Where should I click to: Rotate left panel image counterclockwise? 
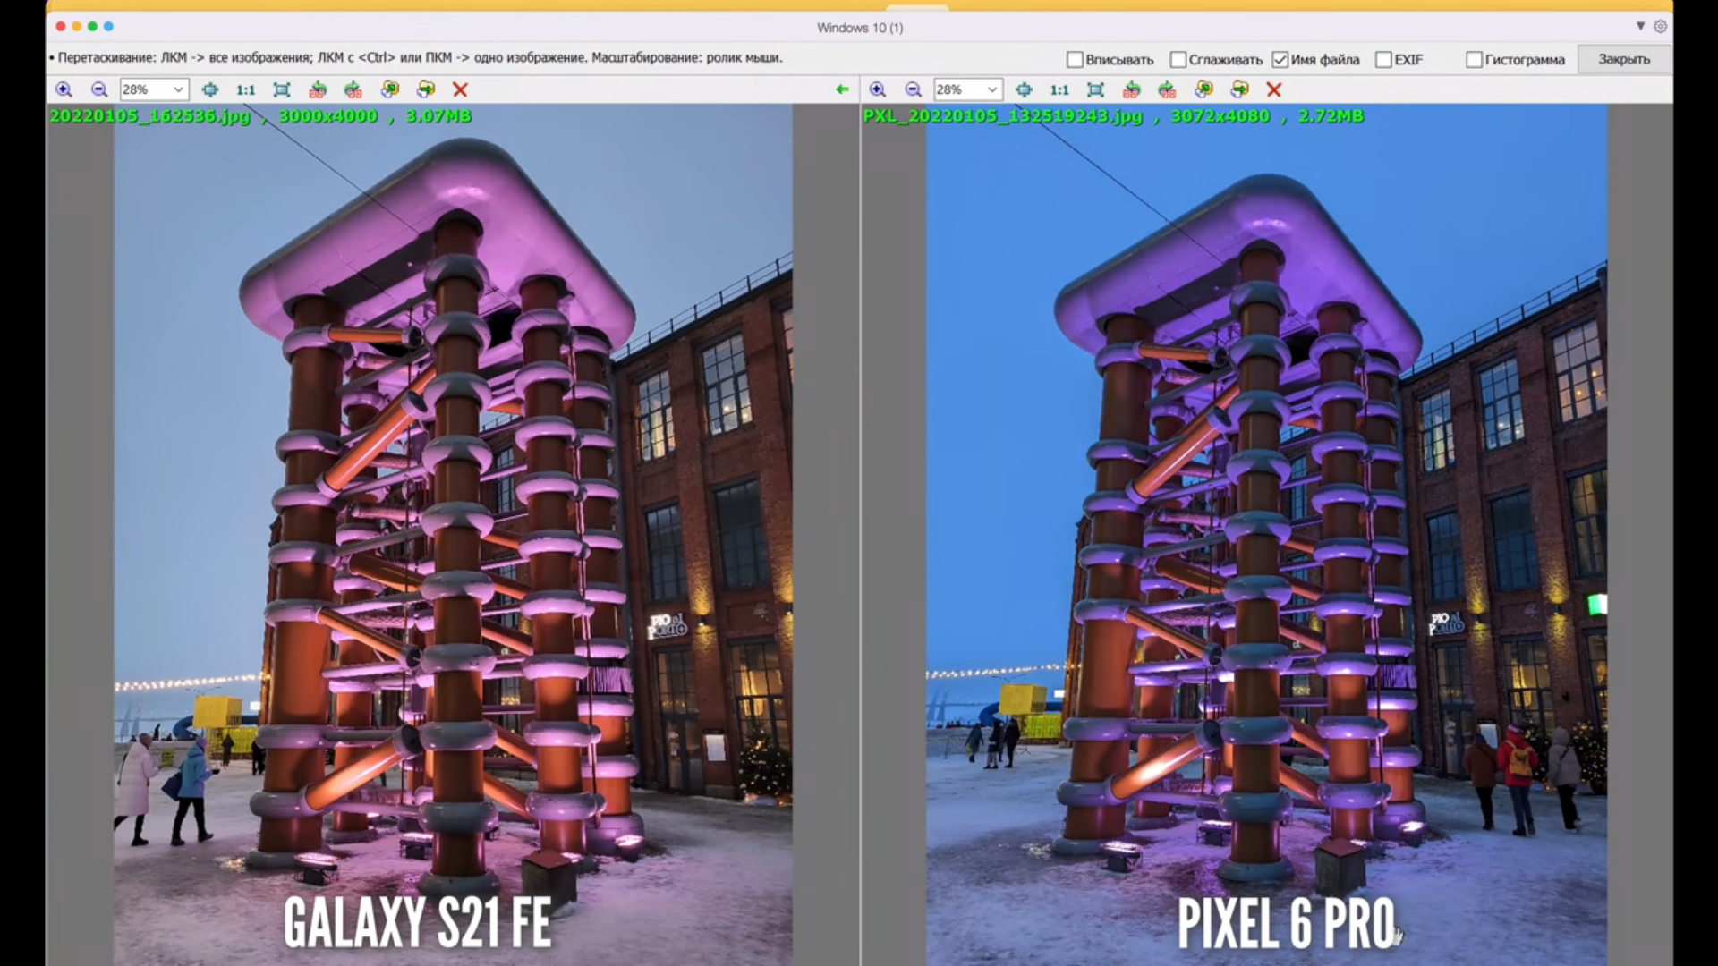pyautogui.click(x=318, y=89)
